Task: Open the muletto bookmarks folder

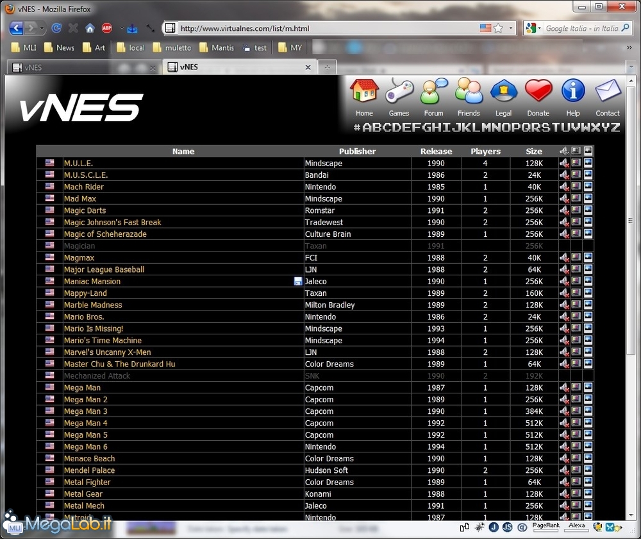Action: (172, 47)
